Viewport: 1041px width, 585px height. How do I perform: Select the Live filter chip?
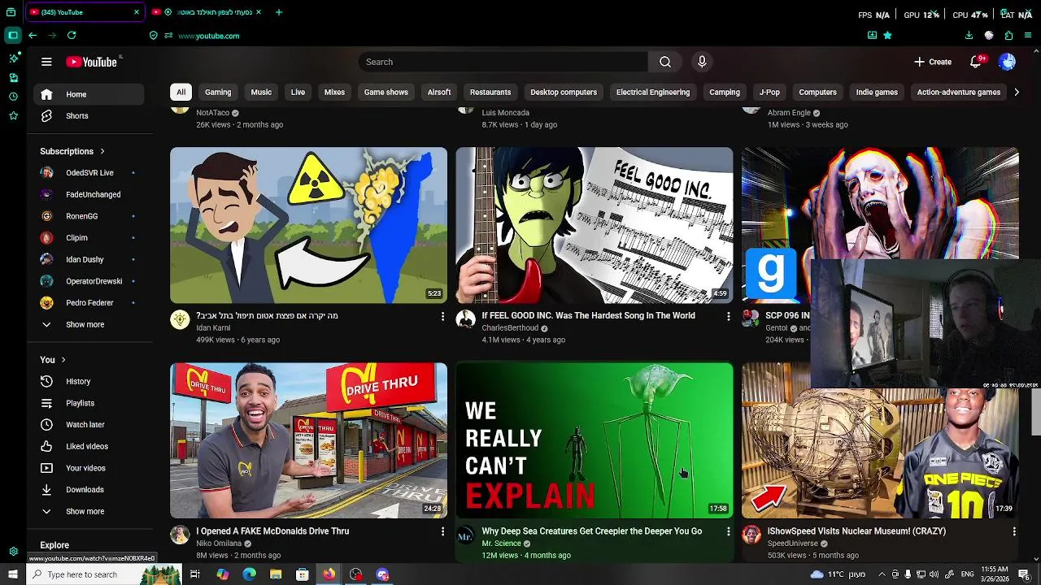tap(298, 92)
